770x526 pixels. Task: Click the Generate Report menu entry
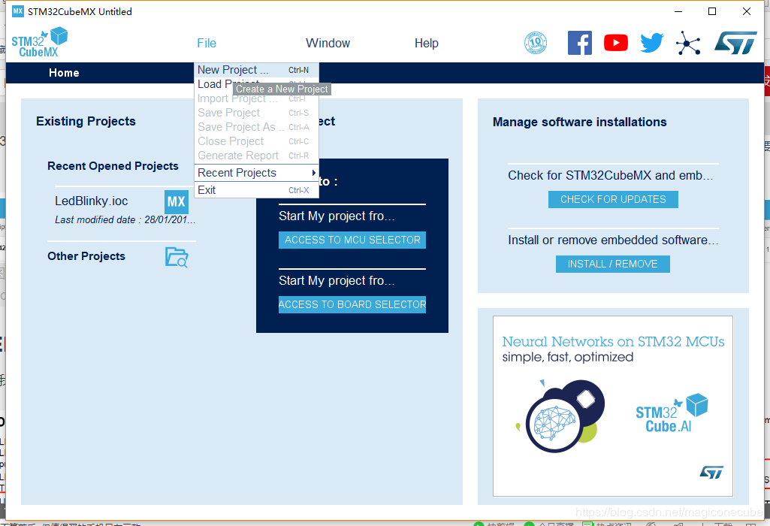(256, 156)
